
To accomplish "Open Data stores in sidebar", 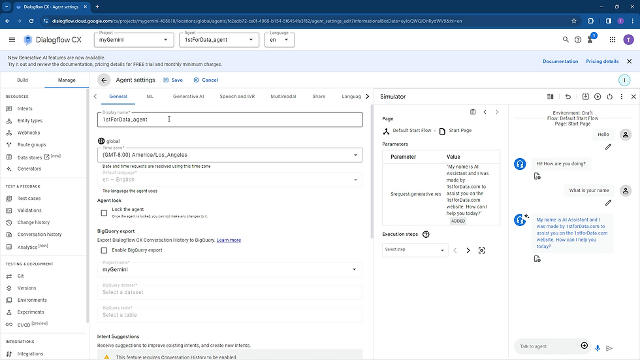I will (x=29, y=157).
